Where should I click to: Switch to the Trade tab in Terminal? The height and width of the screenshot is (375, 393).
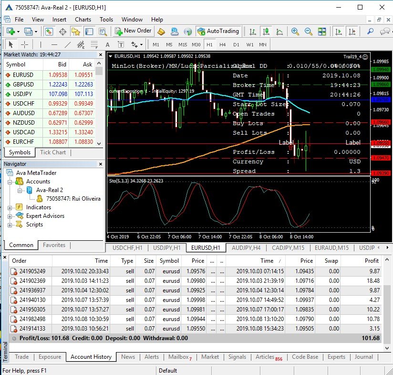pyautogui.click(x=21, y=357)
